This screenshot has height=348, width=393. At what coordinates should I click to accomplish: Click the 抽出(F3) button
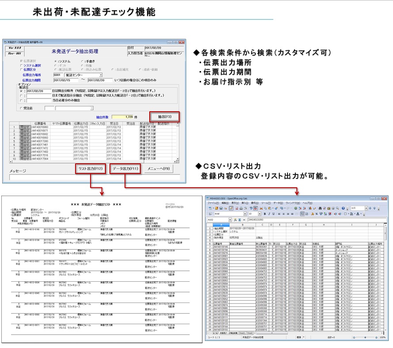[x=165, y=117]
